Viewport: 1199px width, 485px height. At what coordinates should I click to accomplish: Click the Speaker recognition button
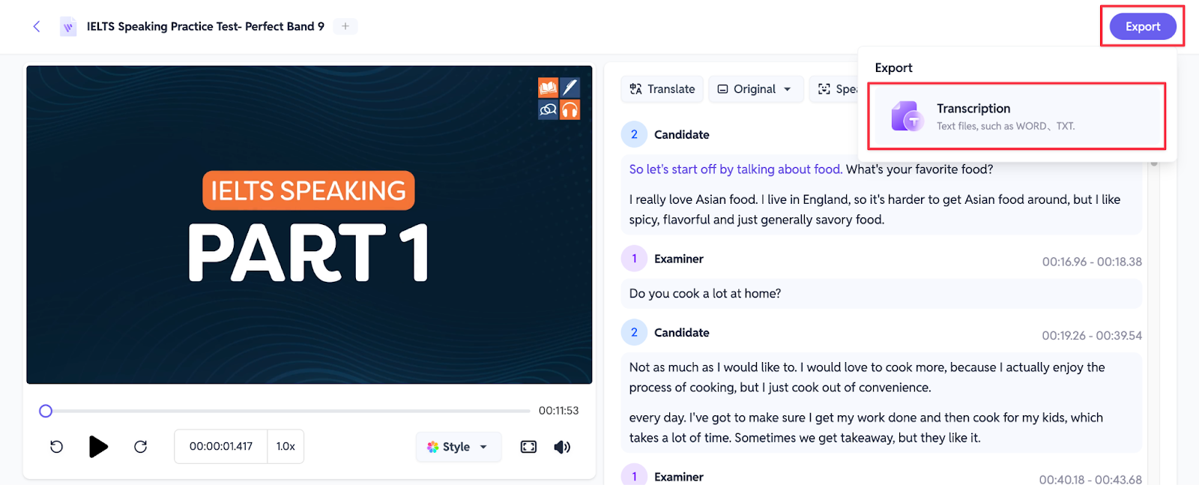pyautogui.click(x=834, y=89)
